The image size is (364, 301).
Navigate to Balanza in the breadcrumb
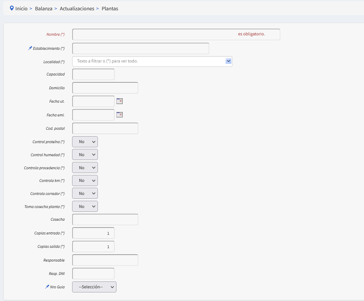tap(44, 9)
